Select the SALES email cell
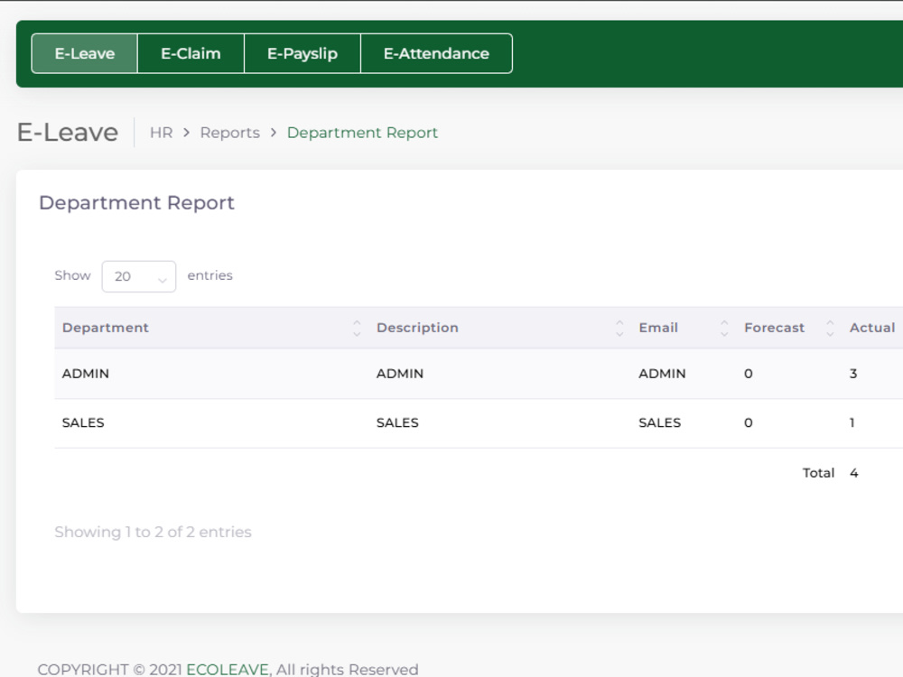This screenshot has width=903, height=677. point(659,422)
